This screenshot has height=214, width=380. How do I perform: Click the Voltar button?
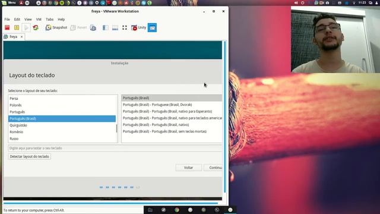pos(189,168)
